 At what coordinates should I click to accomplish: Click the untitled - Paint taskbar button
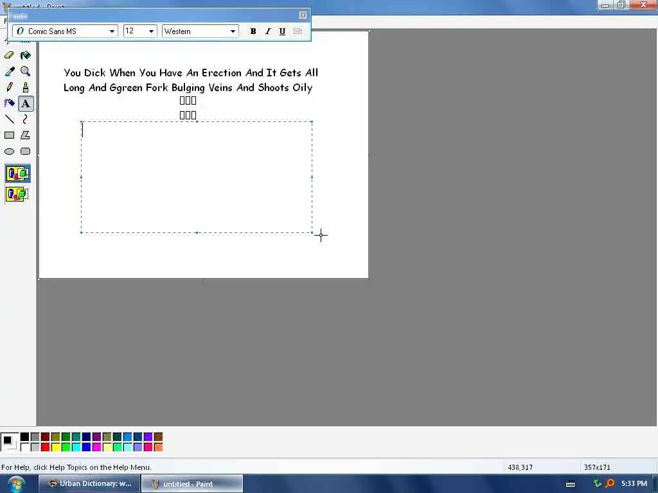[x=191, y=484]
